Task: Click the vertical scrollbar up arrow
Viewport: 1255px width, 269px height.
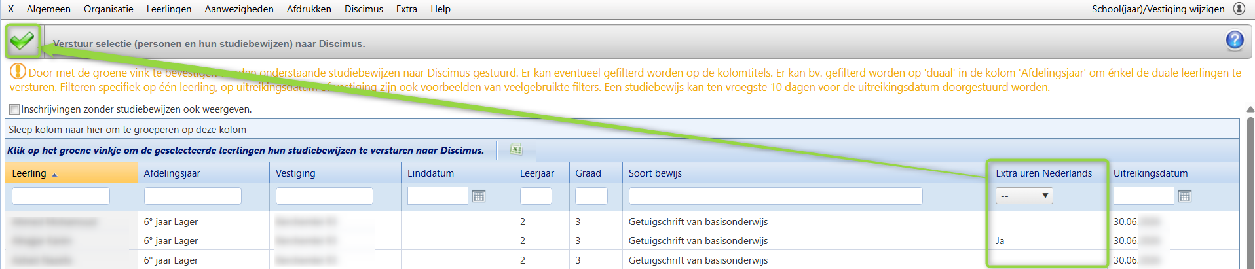Action: pos(1250,109)
